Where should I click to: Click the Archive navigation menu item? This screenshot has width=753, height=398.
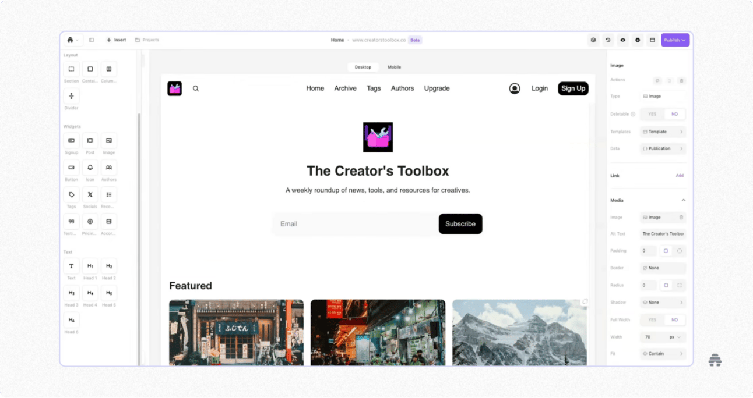click(x=345, y=88)
